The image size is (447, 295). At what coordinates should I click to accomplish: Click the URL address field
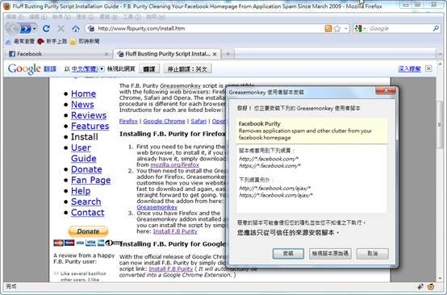pos(210,28)
